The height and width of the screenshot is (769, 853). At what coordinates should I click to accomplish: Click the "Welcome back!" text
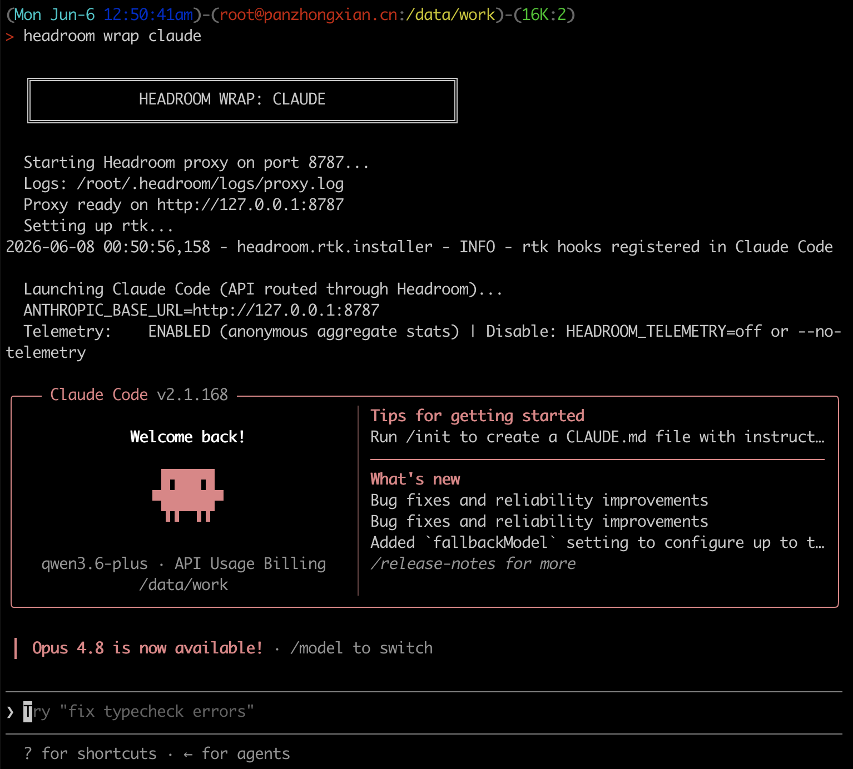tap(187, 437)
